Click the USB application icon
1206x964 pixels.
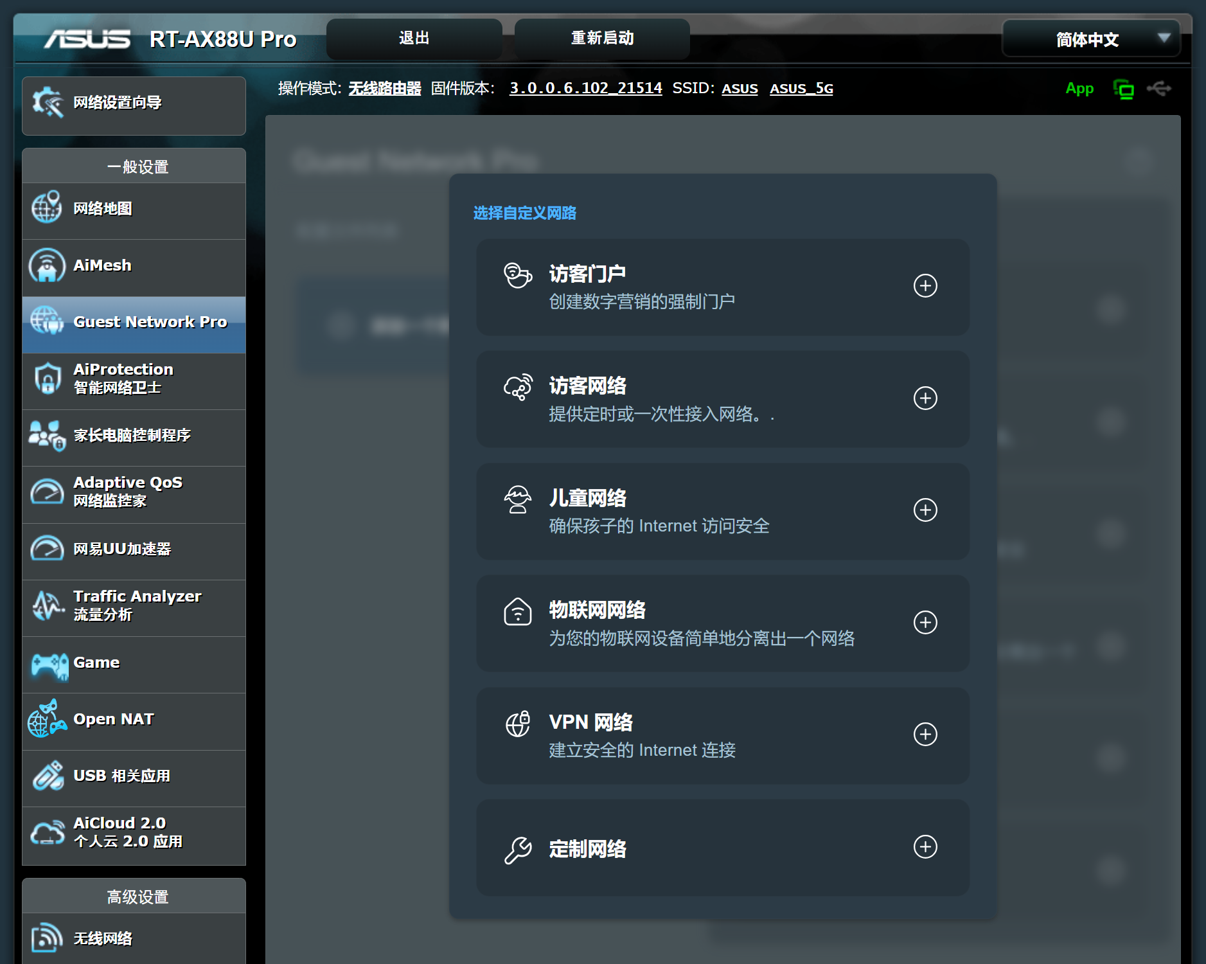point(48,776)
